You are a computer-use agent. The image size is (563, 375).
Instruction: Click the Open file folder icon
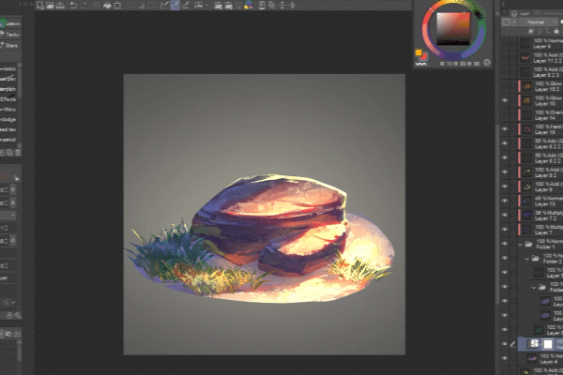click(51, 5)
